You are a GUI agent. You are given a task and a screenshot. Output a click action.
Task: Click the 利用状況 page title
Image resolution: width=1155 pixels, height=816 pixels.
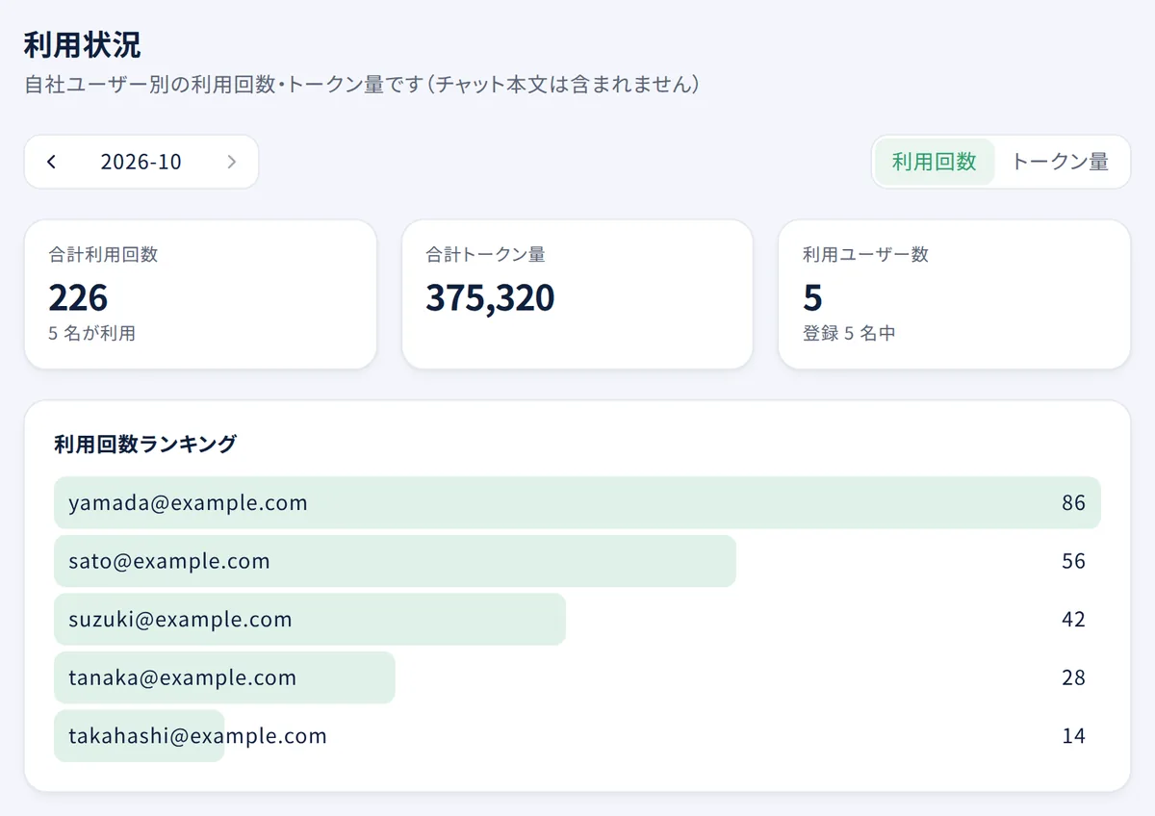click(x=82, y=45)
